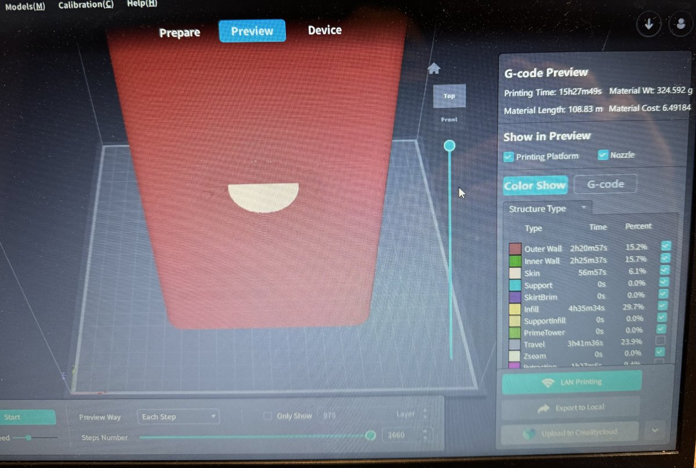Enable the Travel visibility checkbox
Screen dimensions: 696x468
point(660,340)
